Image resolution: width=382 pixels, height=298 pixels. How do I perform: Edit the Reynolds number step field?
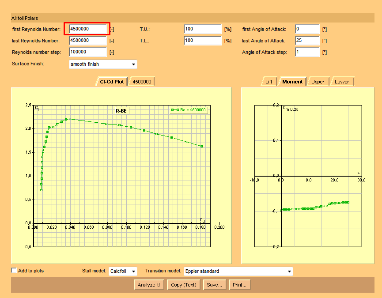point(87,52)
